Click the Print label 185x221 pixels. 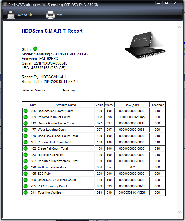(x=59, y=15)
